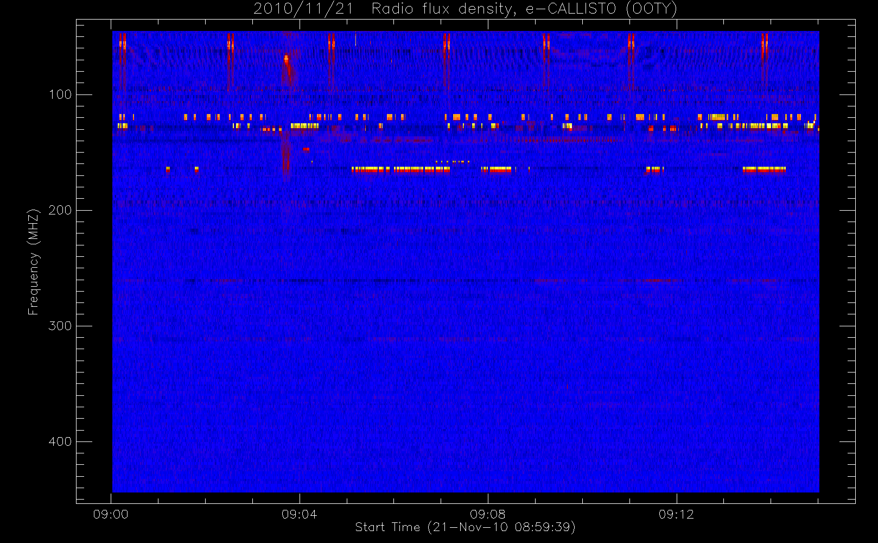Click the plot title '2010/11/21 Radio flux density'
Screen dimensions: 878x543
465,9
